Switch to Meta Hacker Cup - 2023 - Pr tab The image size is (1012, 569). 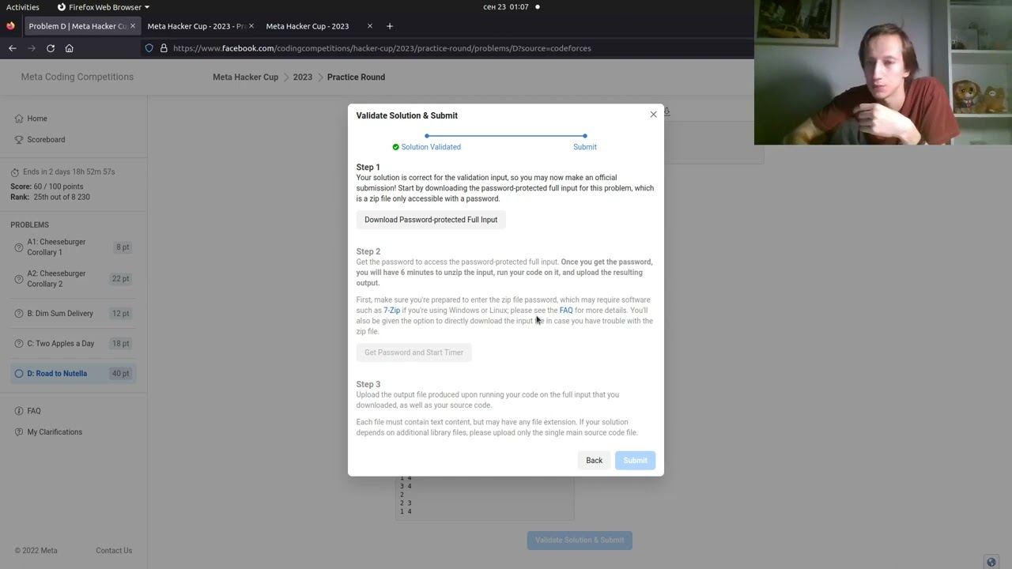click(196, 26)
